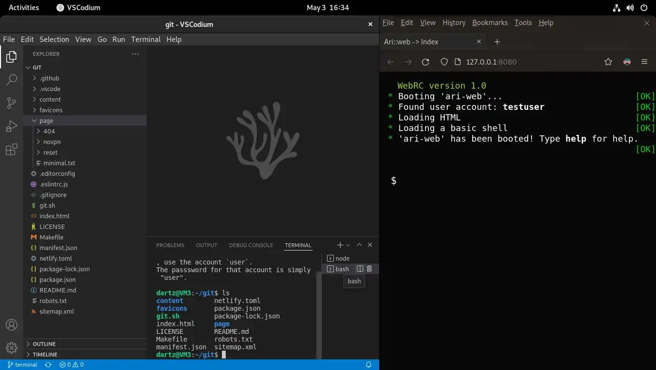Synchronize changes from the status bar
This screenshot has height=370, width=656.
(48, 365)
